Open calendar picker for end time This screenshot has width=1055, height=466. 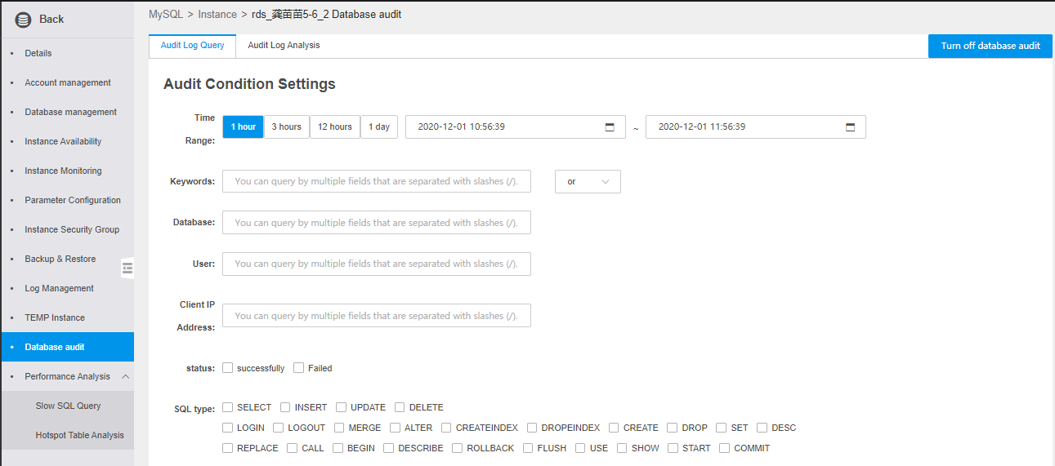[x=850, y=127]
